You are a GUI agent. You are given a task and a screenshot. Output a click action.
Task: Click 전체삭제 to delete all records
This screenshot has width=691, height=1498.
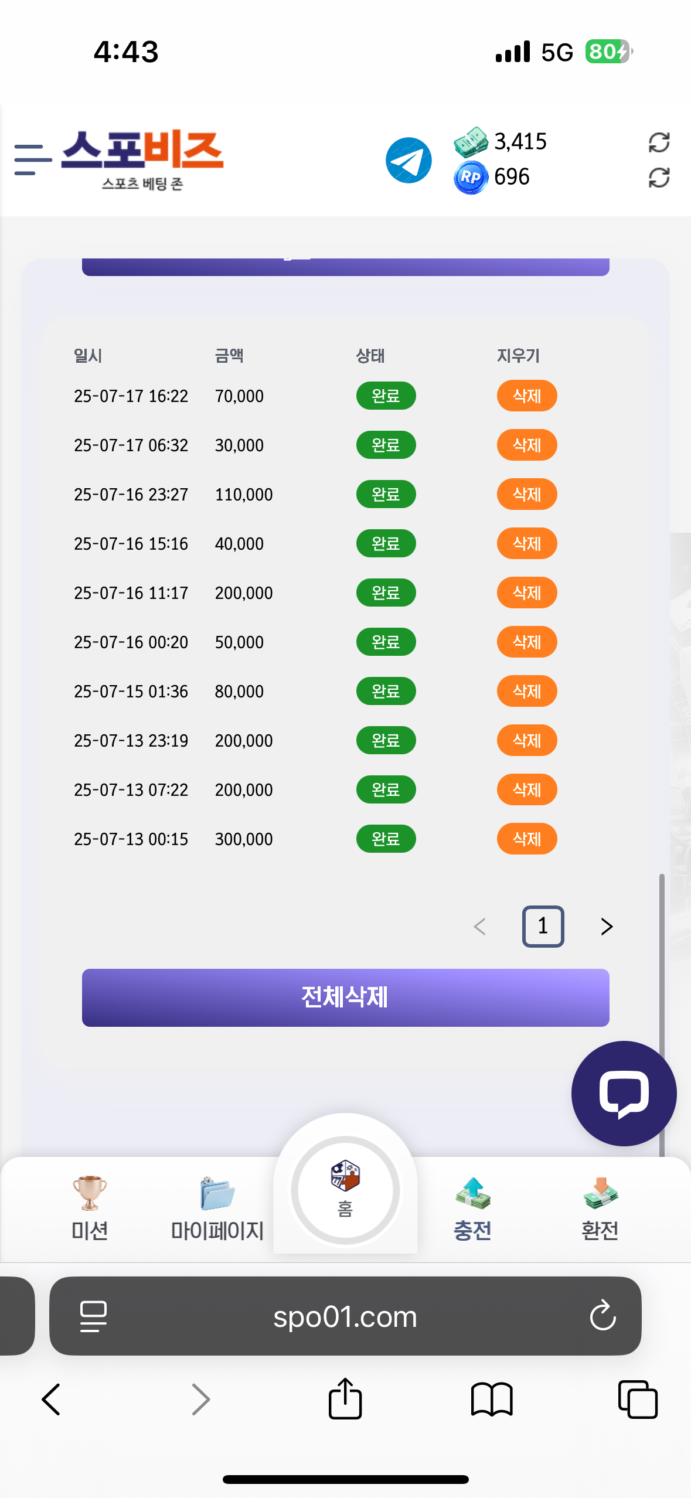click(x=345, y=997)
